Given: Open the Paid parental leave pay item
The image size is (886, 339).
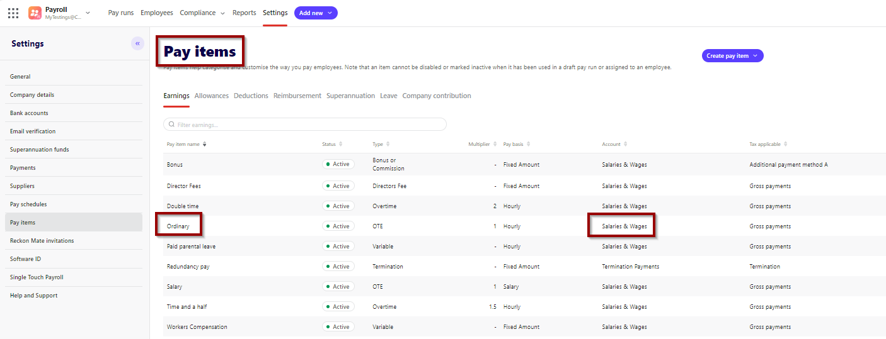Looking at the screenshot, I should tap(191, 247).
